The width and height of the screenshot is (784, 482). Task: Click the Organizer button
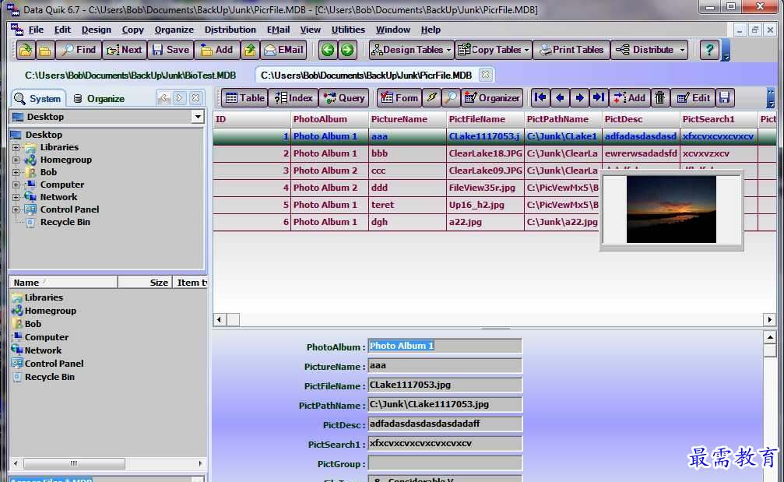pyautogui.click(x=492, y=98)
